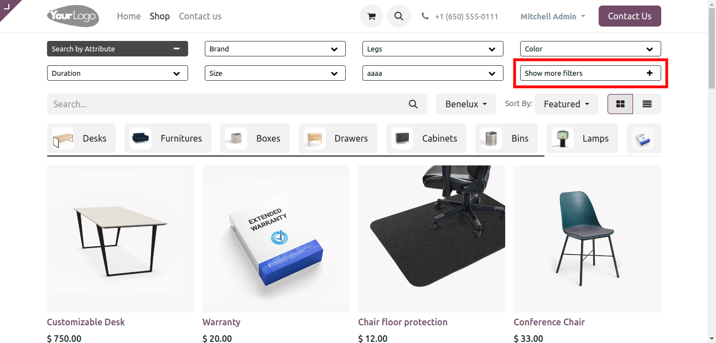Viewport: 716px width, 343px height.
Task: Open the Size filter dropdown
Action: tap(275, 73)
